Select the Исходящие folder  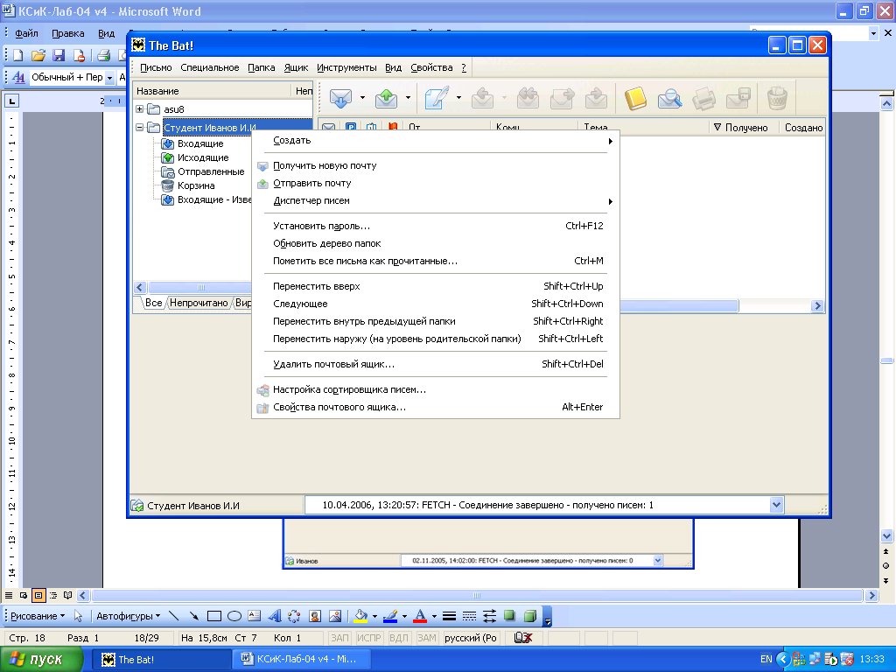point(203,157)
